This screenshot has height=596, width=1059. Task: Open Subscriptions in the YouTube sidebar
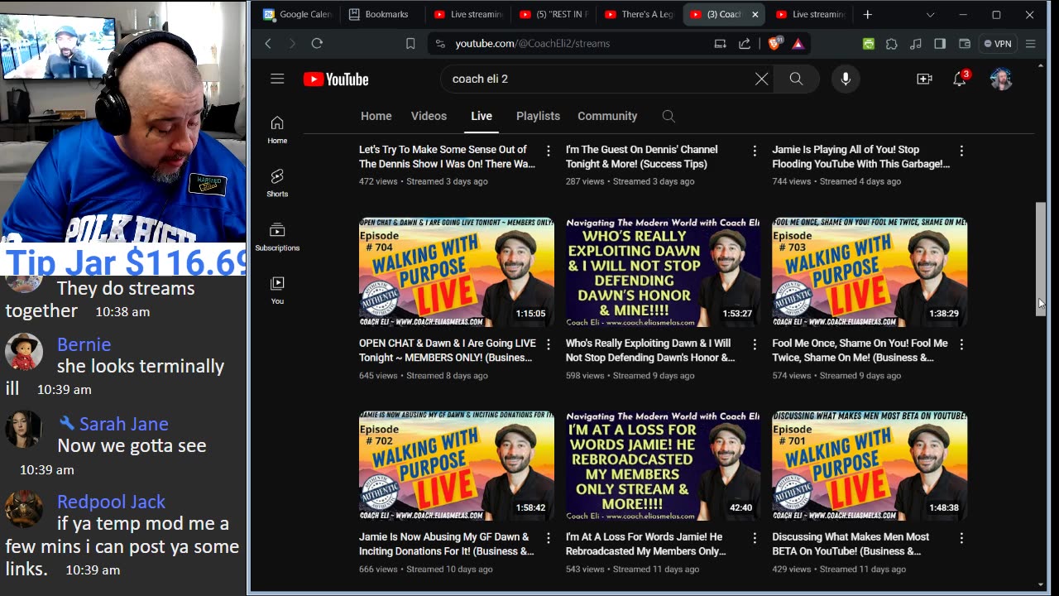coord(277,237)
